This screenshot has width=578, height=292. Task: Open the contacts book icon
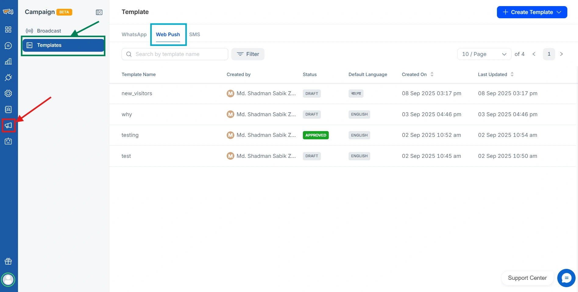[x=8, y=109]
